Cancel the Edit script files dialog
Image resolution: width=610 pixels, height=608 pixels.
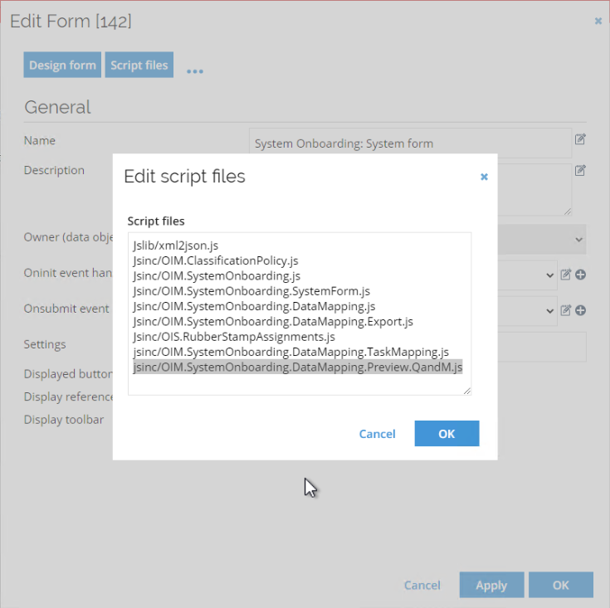click(377, 434)
